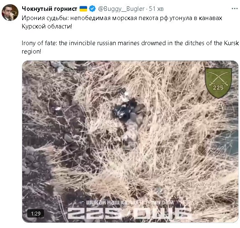Play the embedded drone footage video
The height and width of the screenshot is (228, 240).
(x=130, y=141)
